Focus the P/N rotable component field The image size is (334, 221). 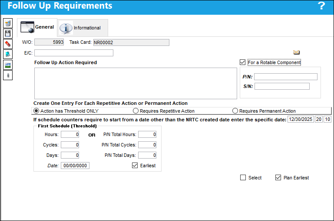[286, 77]
